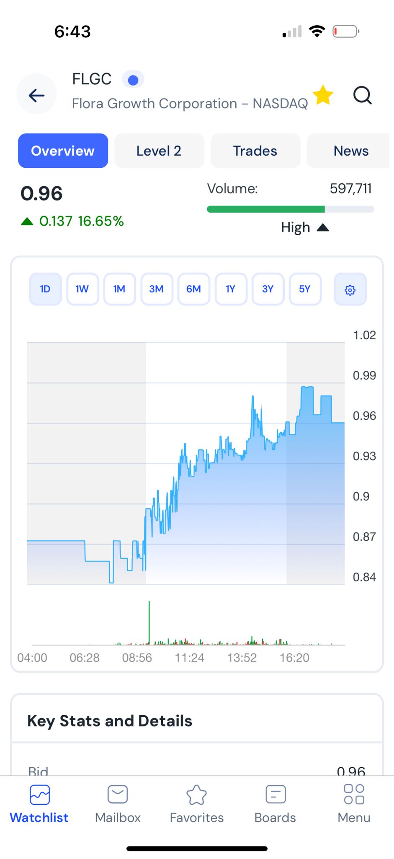The width and height of the screenshot is (394, 859).
Task: Select the 6M chart range
Action: pos(193,289)
